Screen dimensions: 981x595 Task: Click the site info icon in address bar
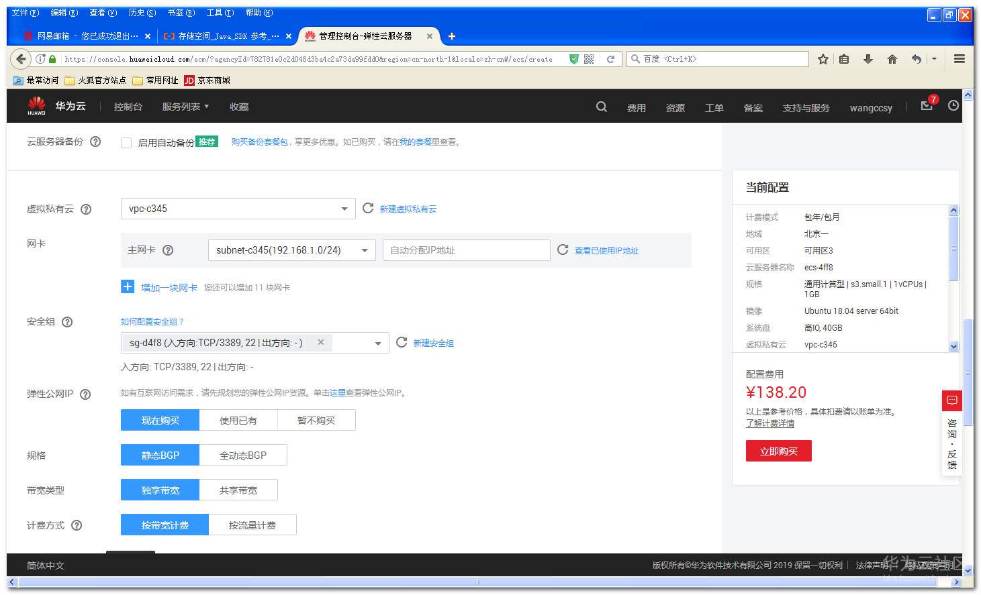pos(40,59)
